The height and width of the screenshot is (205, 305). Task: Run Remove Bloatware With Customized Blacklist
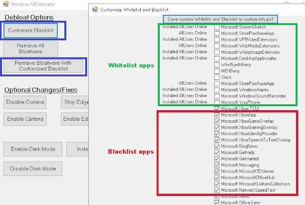click(43, 66)
